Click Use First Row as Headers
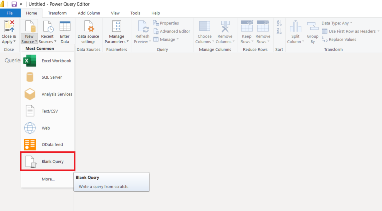The image size is (382, 211). [349, 31]
